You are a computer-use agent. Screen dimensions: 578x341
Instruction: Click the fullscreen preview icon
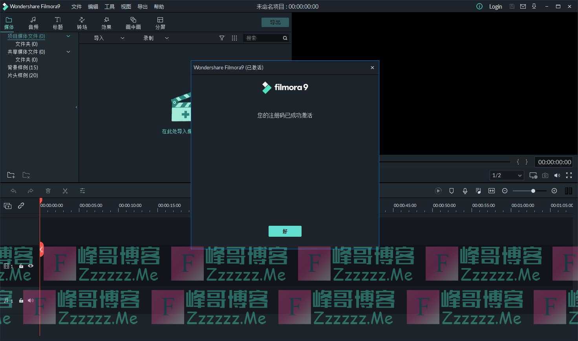coord(569,176)
